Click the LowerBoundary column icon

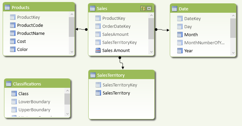(x=14, y=102)
